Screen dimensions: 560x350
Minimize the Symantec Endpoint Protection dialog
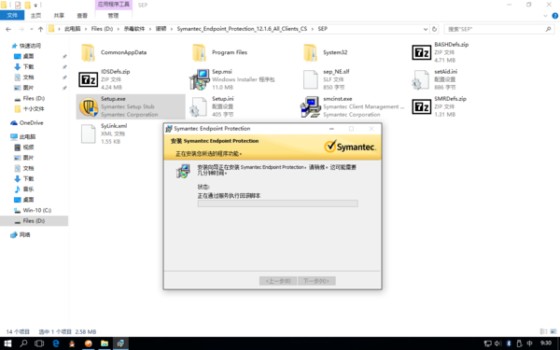pyautogui.click(x=331, y=129)
